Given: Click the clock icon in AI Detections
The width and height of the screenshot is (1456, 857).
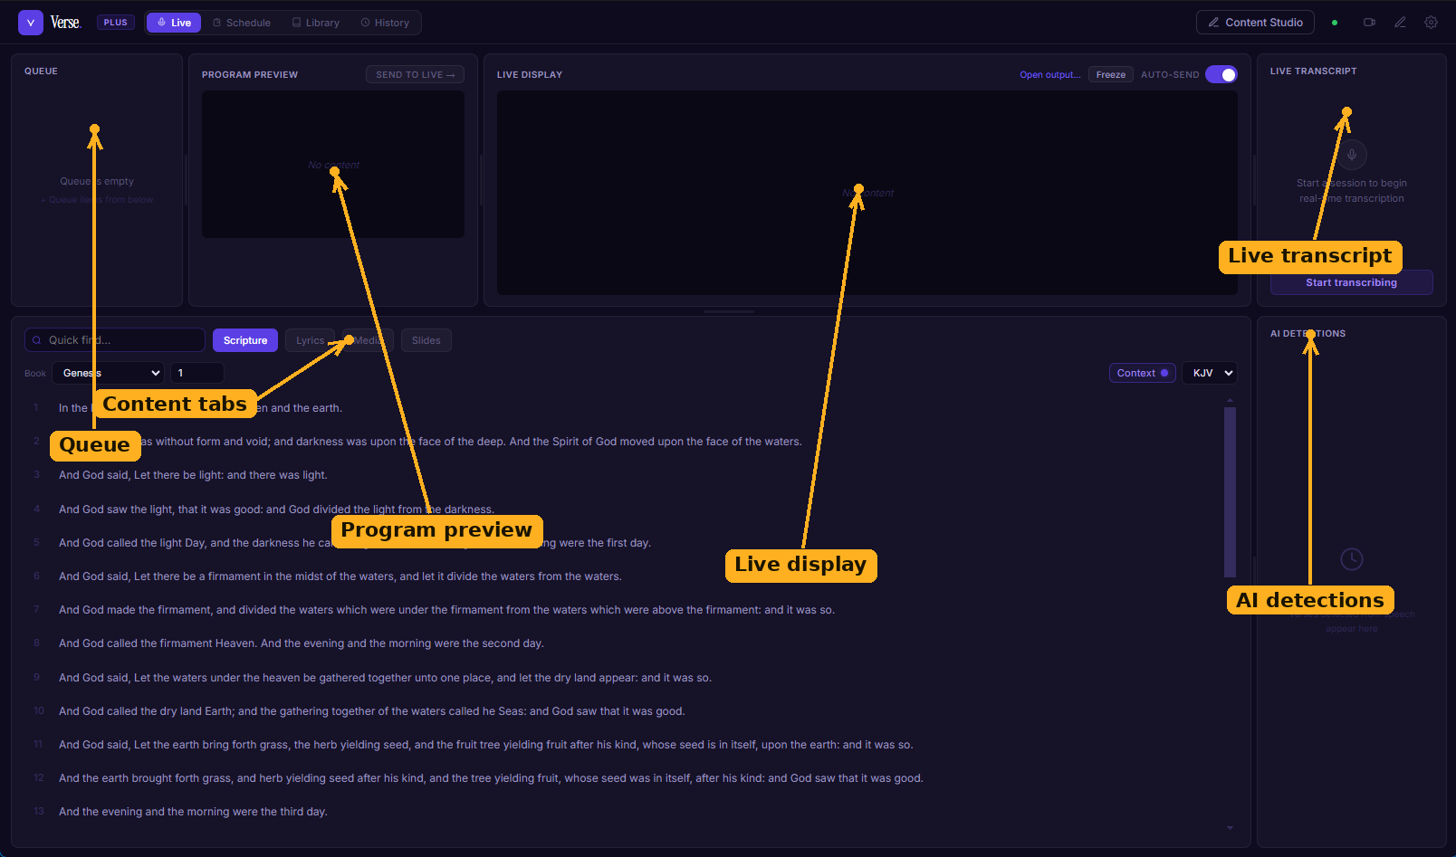Looking at the screenshot, I should 1352,559.
